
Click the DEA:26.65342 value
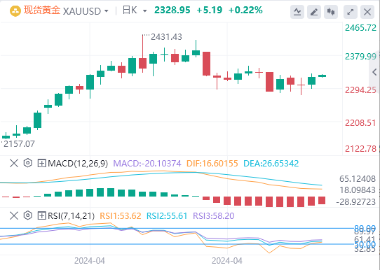[x=271, y=164]
